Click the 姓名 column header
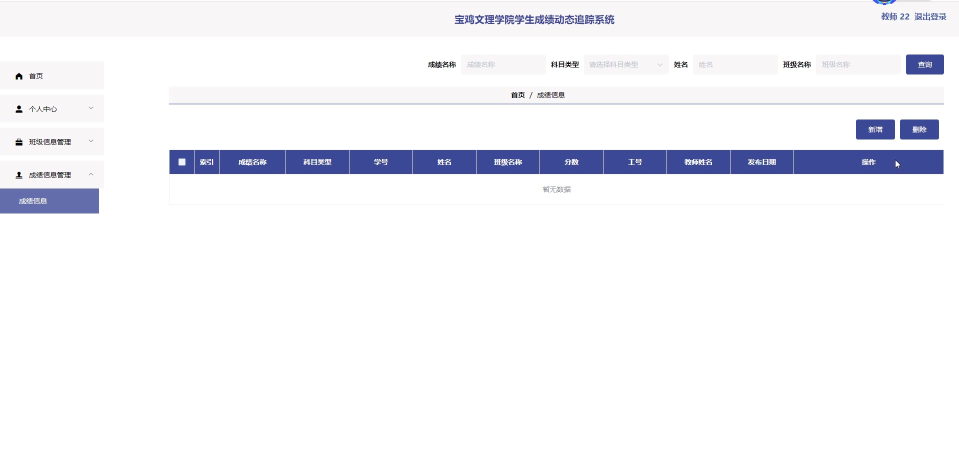This screenshot has width=959, height=465. point(444,162)
